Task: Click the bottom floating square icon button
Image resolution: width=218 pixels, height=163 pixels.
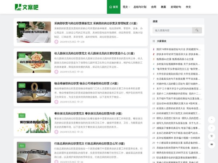Action: (211, 145)
